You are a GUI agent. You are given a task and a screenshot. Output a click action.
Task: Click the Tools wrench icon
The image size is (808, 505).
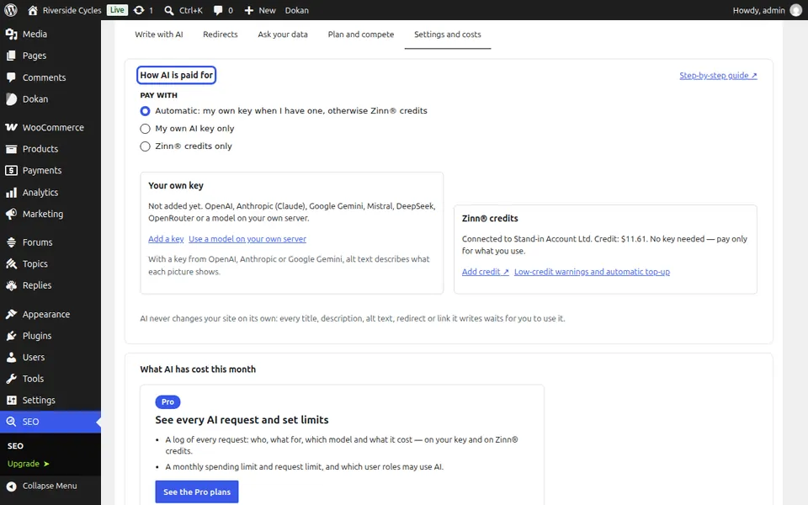point(11,379)
